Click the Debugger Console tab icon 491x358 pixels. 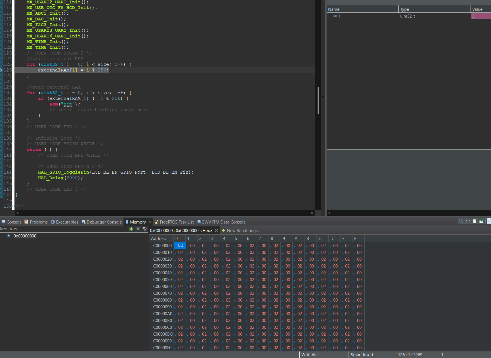[84, 222]
